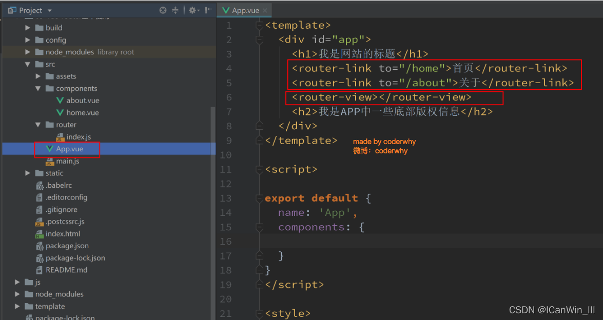The image size is (603, 320).
Task: Expand the static folder
Action: 28,173
